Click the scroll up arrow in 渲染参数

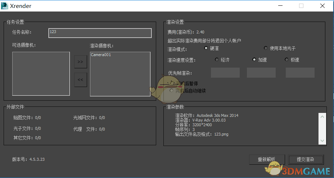click(x=322, y=117)
